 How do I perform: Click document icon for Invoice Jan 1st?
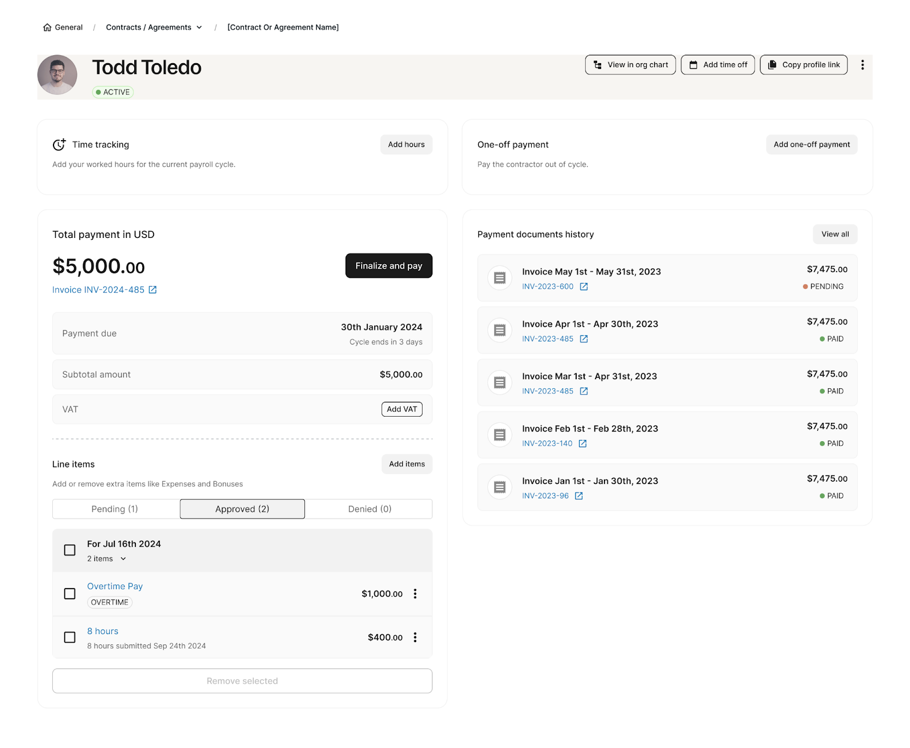(x=500, y=487)
